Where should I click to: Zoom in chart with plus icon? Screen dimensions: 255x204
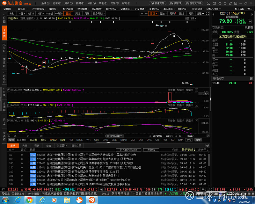coord(142,13)
